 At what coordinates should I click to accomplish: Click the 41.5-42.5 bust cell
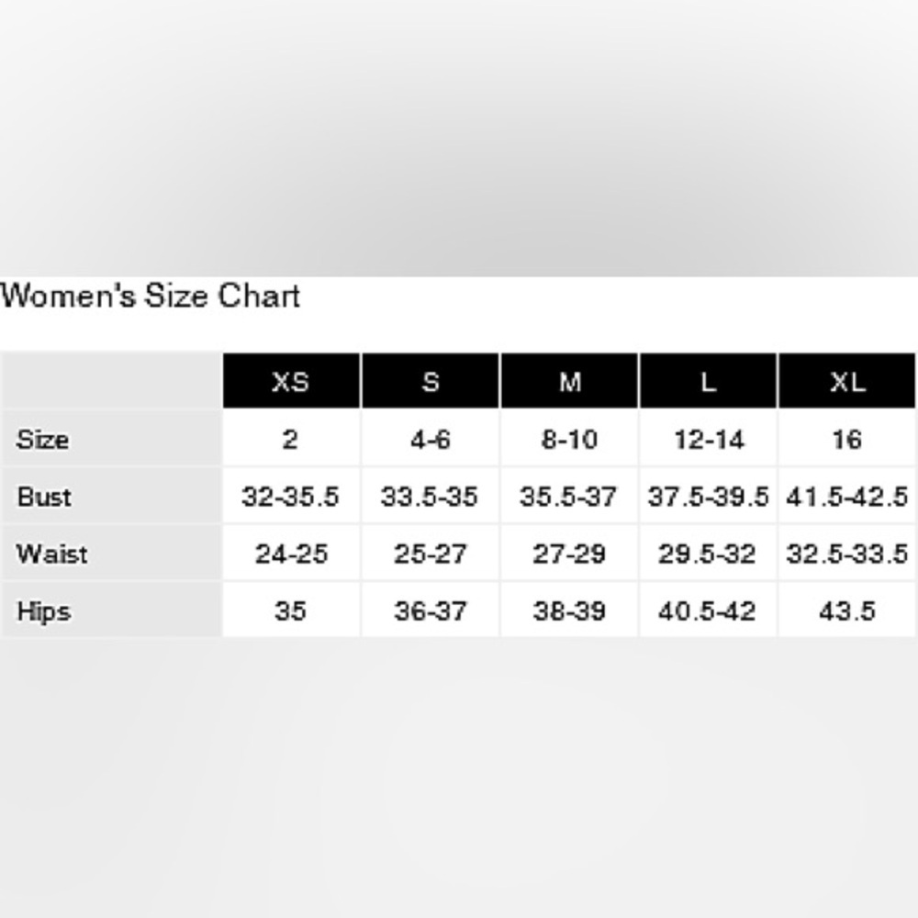(846, 497)
